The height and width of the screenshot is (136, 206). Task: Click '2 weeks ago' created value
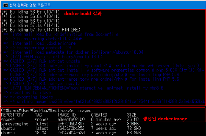[104, 124]
